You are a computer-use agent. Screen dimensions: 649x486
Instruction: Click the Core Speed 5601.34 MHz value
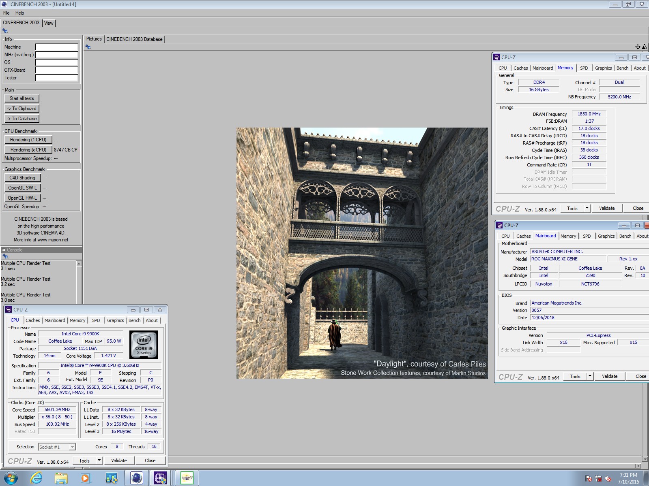(57, 409)
